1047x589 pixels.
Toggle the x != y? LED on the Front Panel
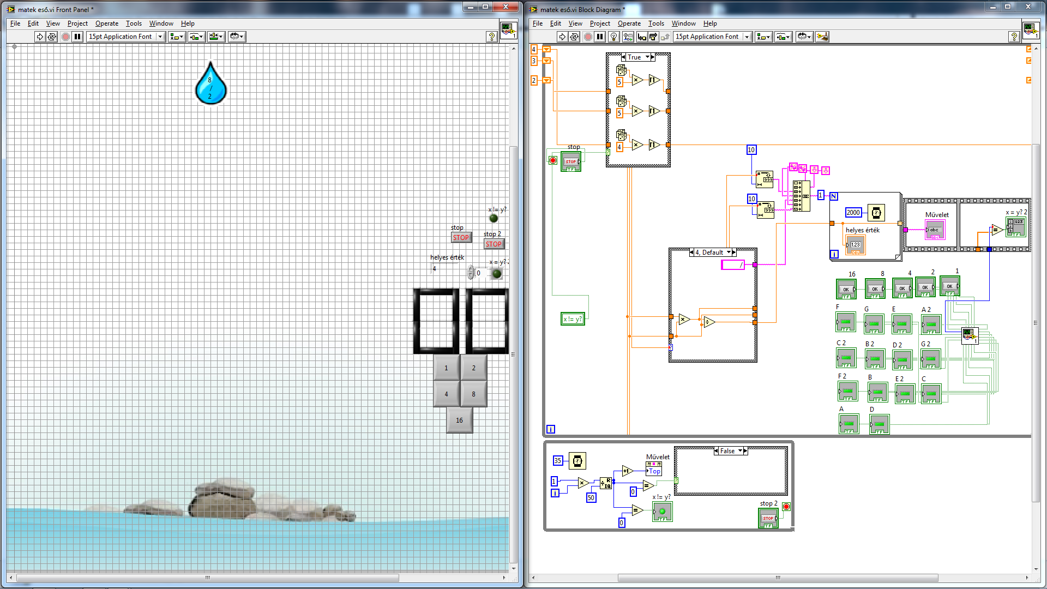pos(494,218)
